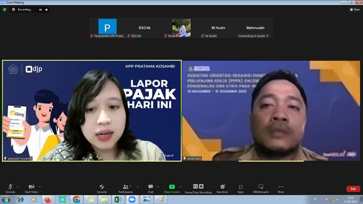Expand audio options arrow next to Unmute
Viewport: 363px width, 204px height.
pos(18,187)
